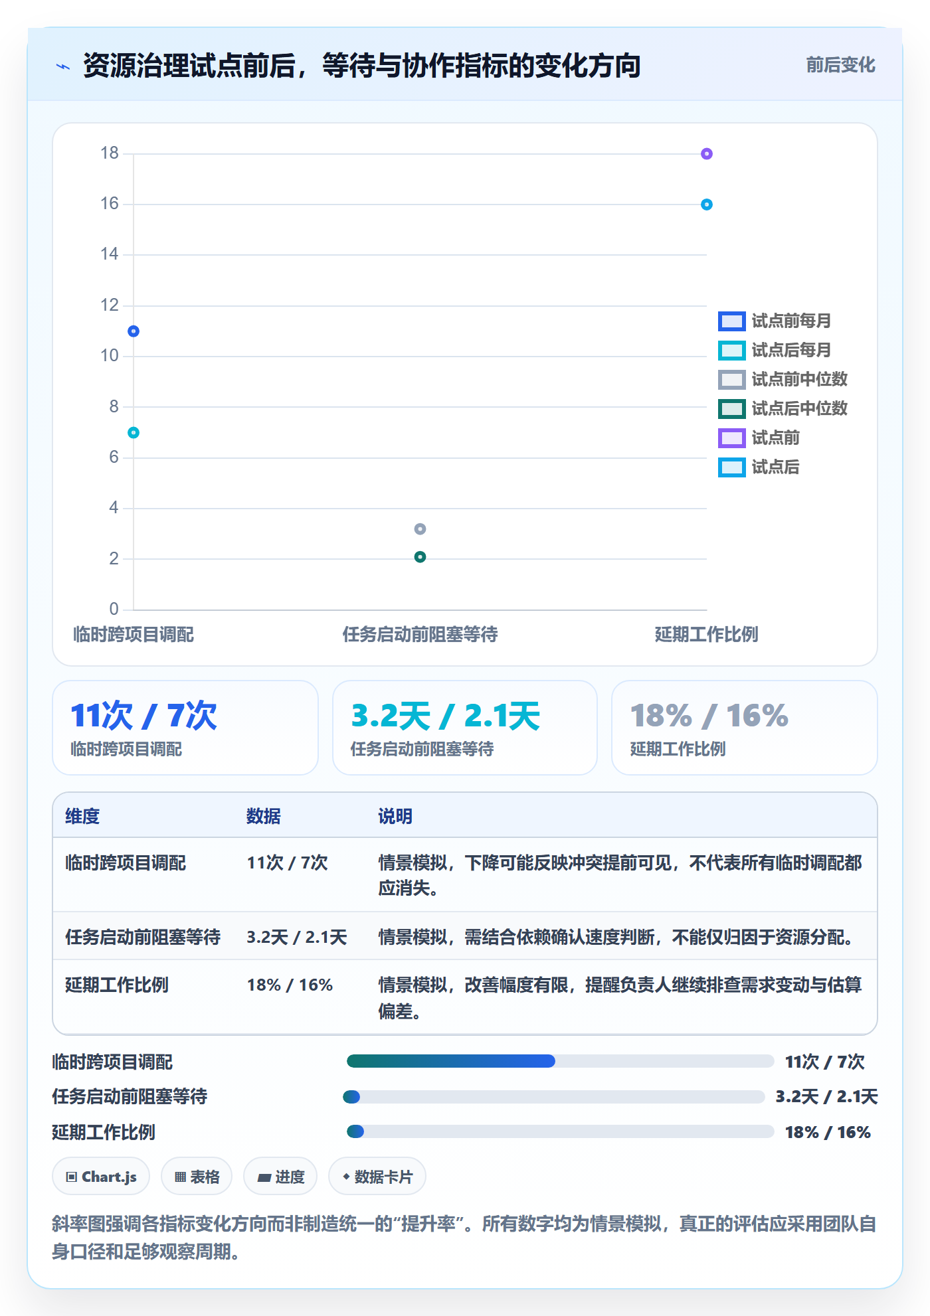Click the 任务启动前阻塞等待 progress bar
The height and width of the screenshot is (1316, 930).
click(554, 1097)
